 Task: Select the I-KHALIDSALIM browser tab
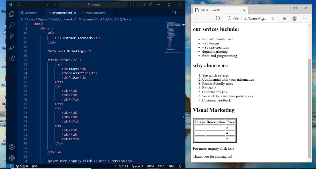tap(220, 10)
